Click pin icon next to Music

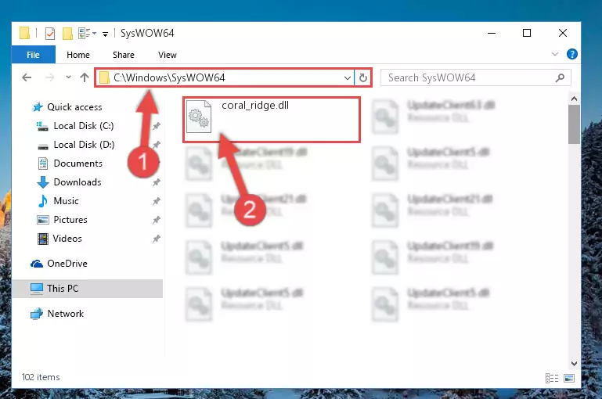[157, 201]
